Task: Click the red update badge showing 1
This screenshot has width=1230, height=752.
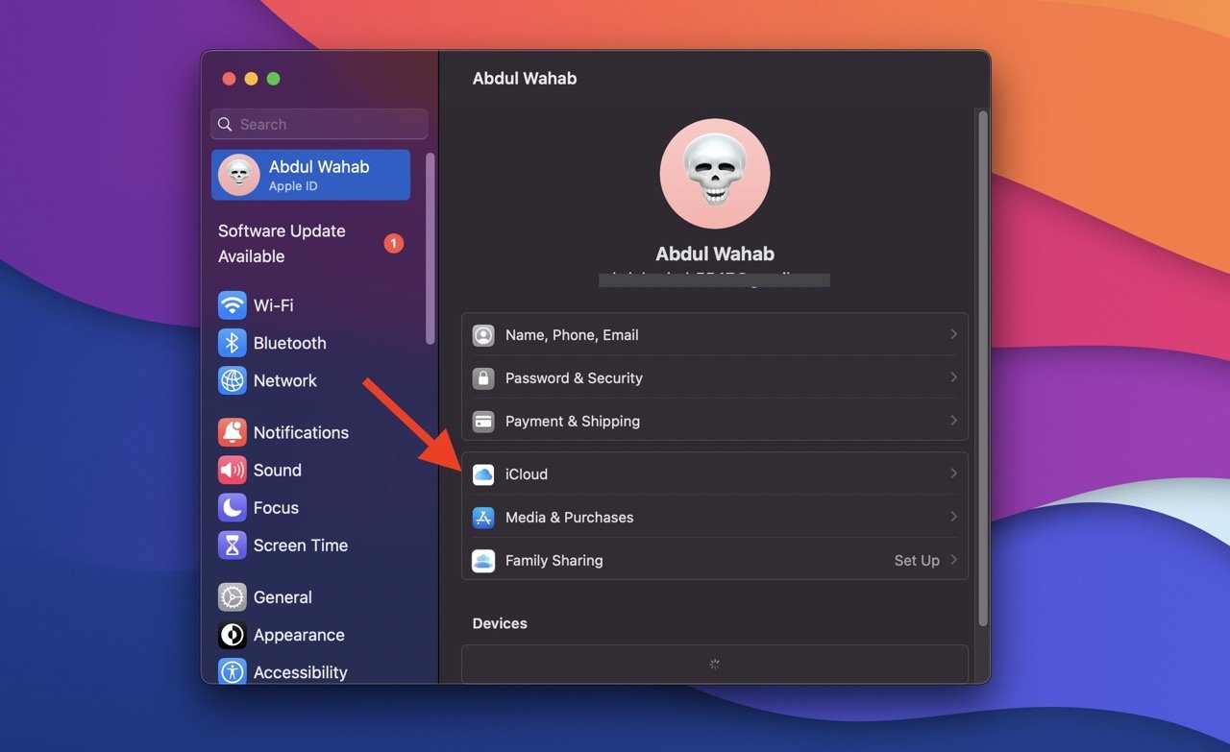Action: [394, 244]
